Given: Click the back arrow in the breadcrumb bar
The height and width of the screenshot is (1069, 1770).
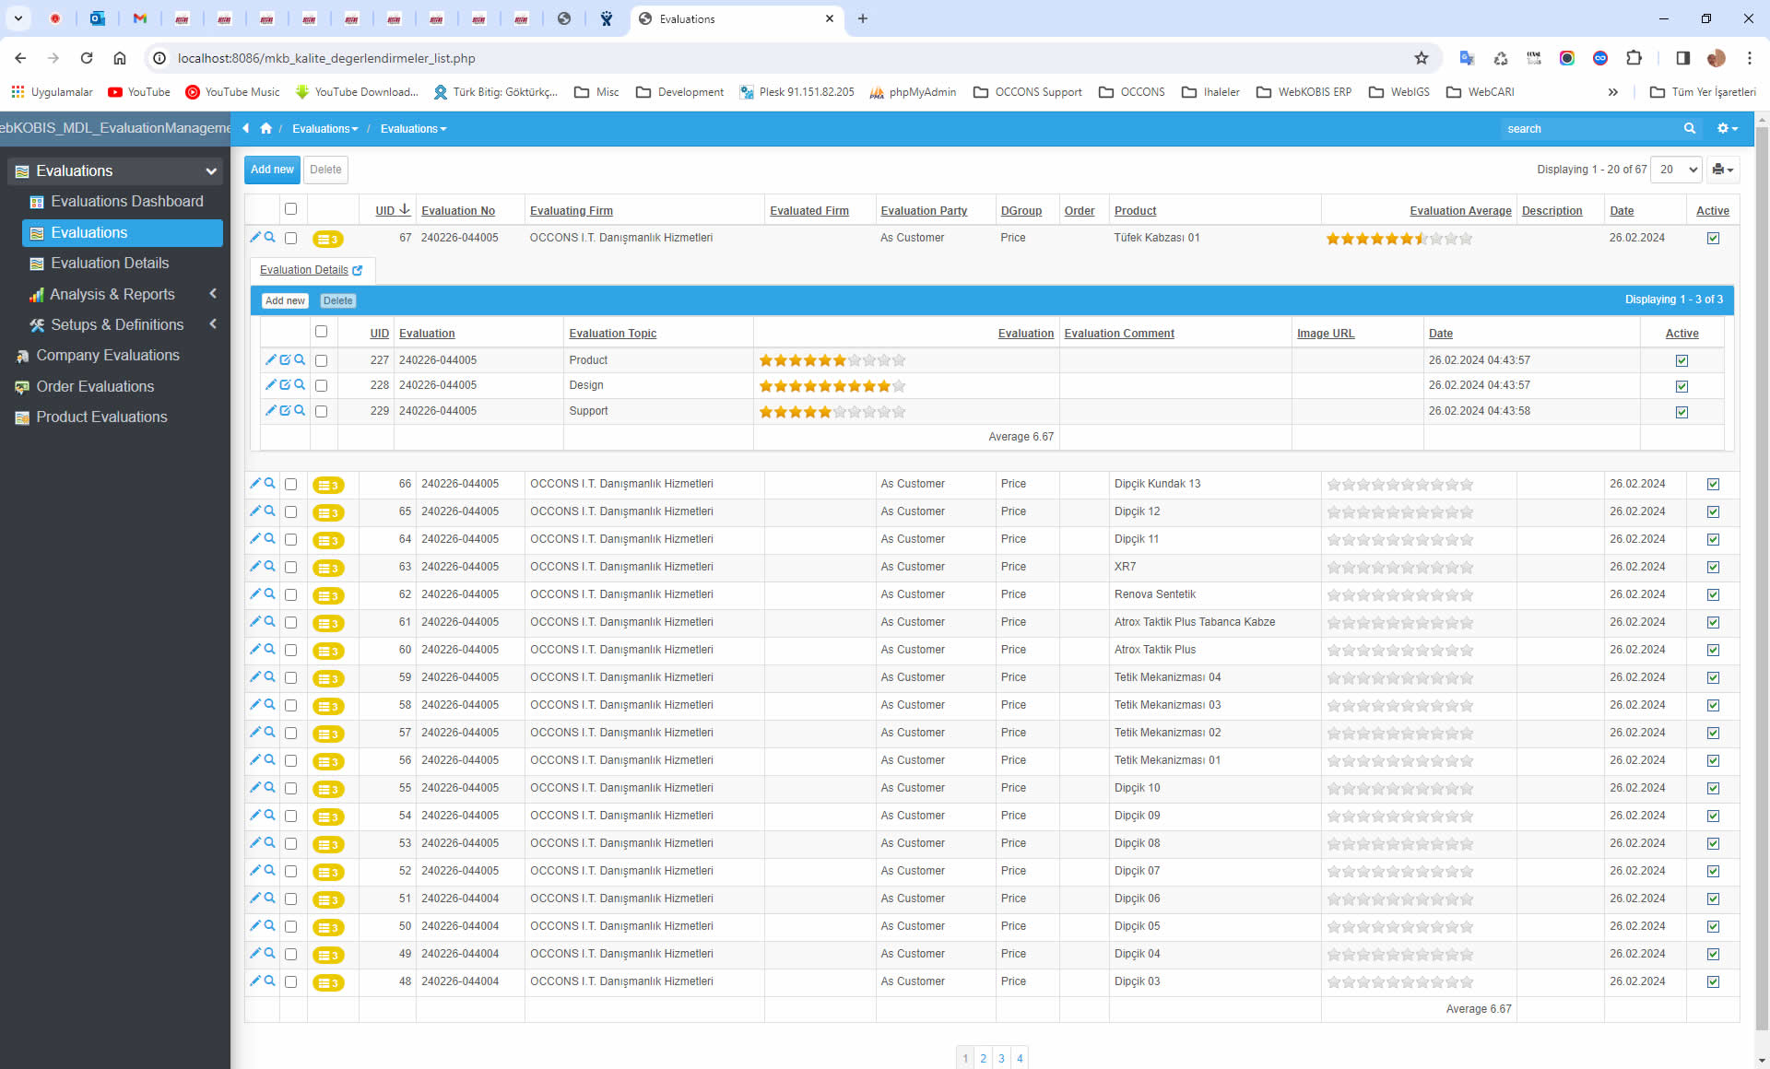Looking at the screenshot, I should (x=246, y=128).
